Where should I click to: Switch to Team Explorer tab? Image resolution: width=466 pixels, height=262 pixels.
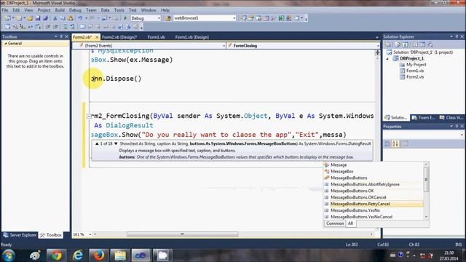424,118
